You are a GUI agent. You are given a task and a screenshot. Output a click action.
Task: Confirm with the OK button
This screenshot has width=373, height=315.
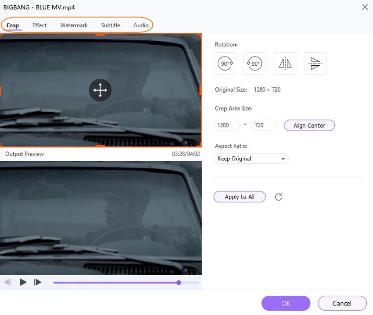coord(286,303)
